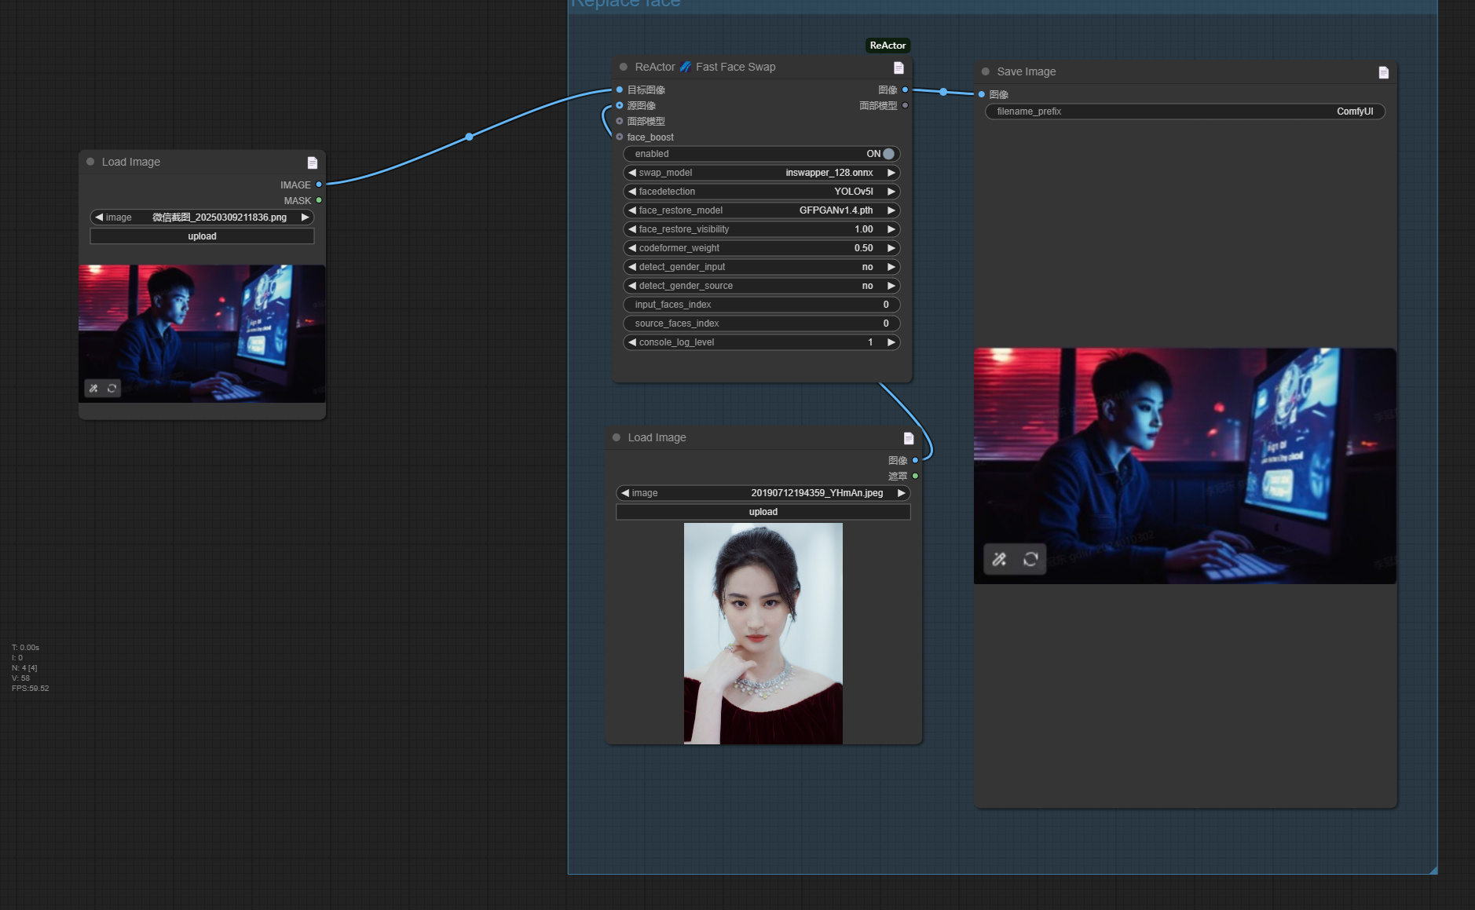Viewport: 1475px width, 910px height.
Task: Click the note icon on the bottom Load Image node
Action: (908, 438)
